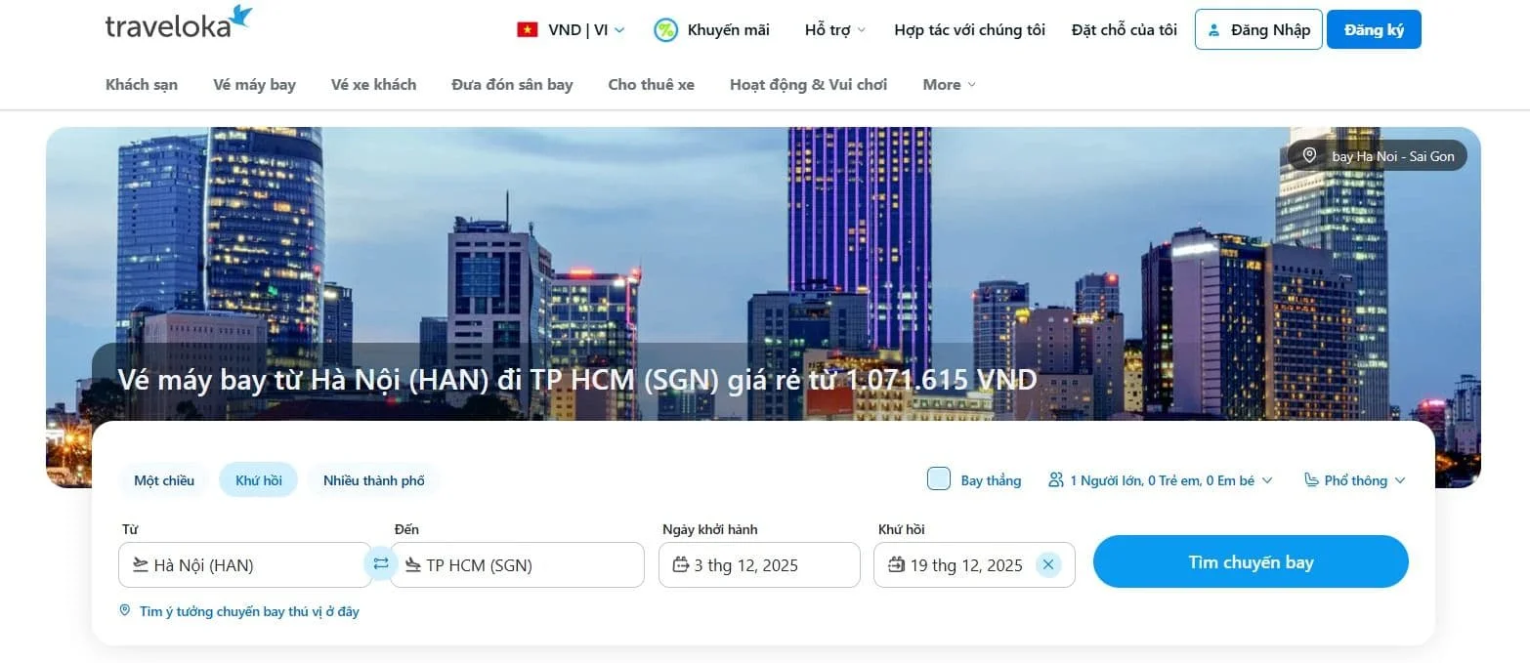Click the pin icon beside flight ideas link

(125, 610)
